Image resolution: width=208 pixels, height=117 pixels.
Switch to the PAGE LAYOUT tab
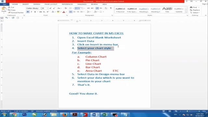(51, 4)
